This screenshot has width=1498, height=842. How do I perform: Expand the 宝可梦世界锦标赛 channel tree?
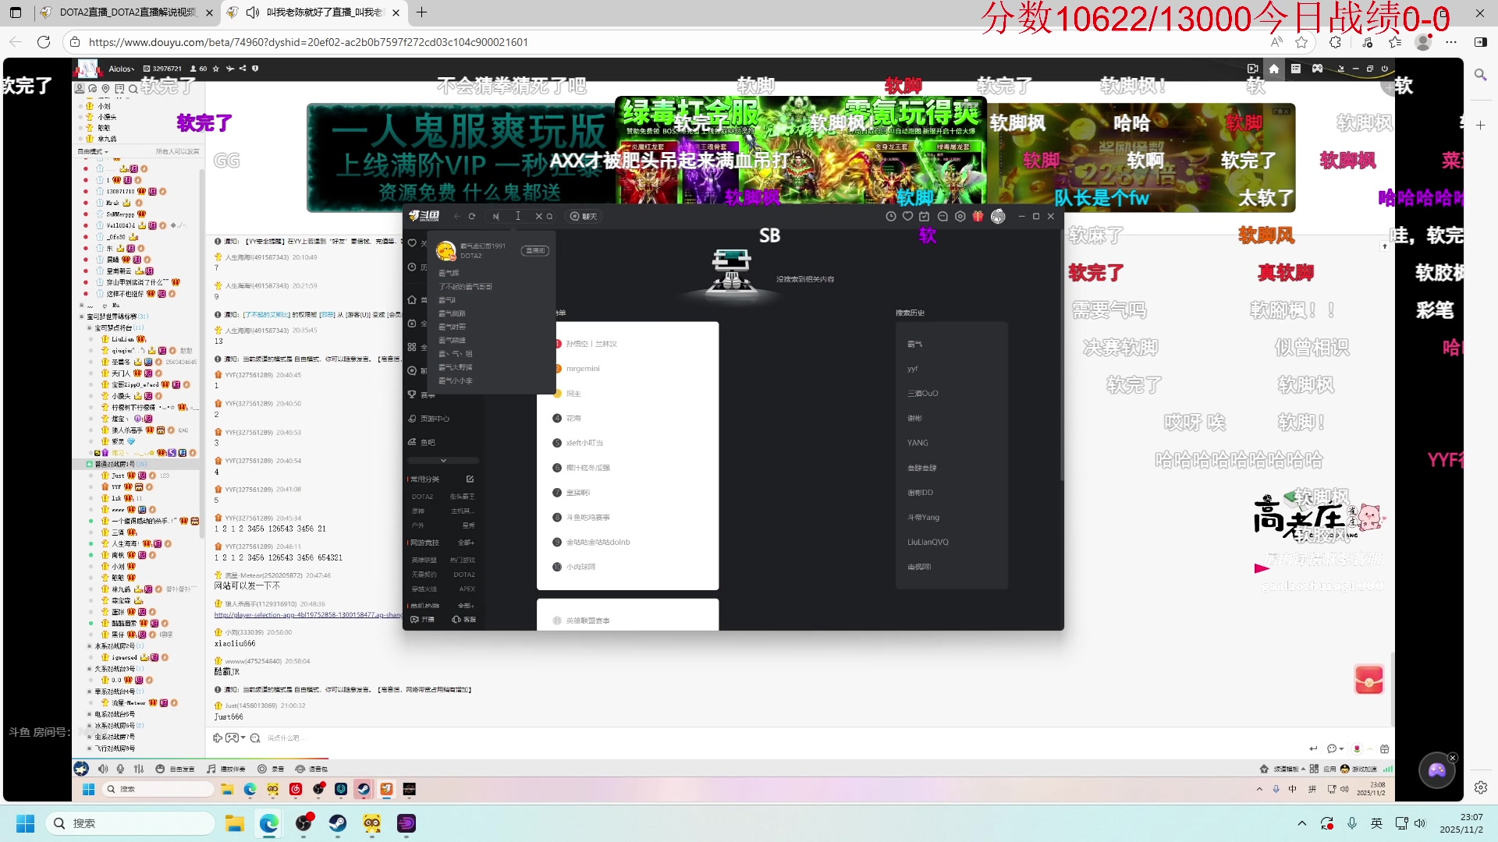tap(81, 317)
